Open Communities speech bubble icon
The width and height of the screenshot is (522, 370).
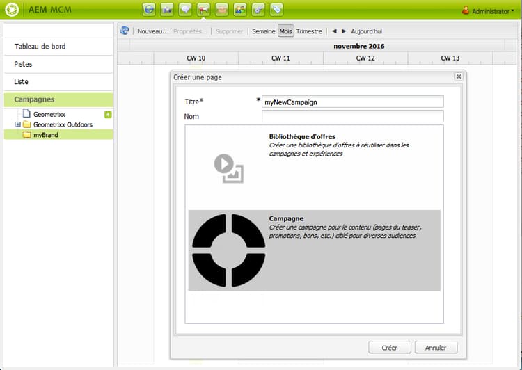[x=185, y=10]
